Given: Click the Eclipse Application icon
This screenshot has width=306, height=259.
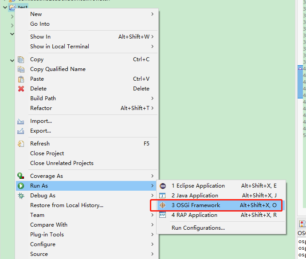Looking at the screenshot, I should [x=163, y=186].
